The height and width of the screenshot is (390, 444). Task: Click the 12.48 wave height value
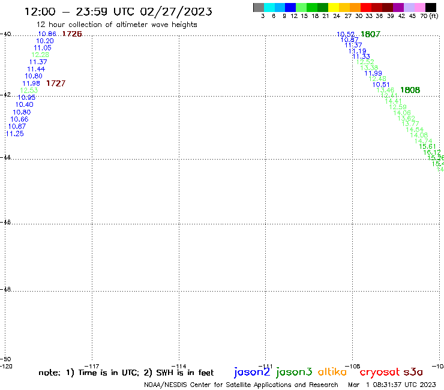[377, 79]
